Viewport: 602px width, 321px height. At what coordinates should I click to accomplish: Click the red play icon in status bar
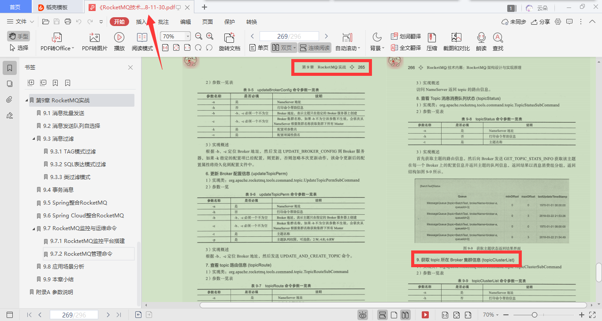click(425, 315)
